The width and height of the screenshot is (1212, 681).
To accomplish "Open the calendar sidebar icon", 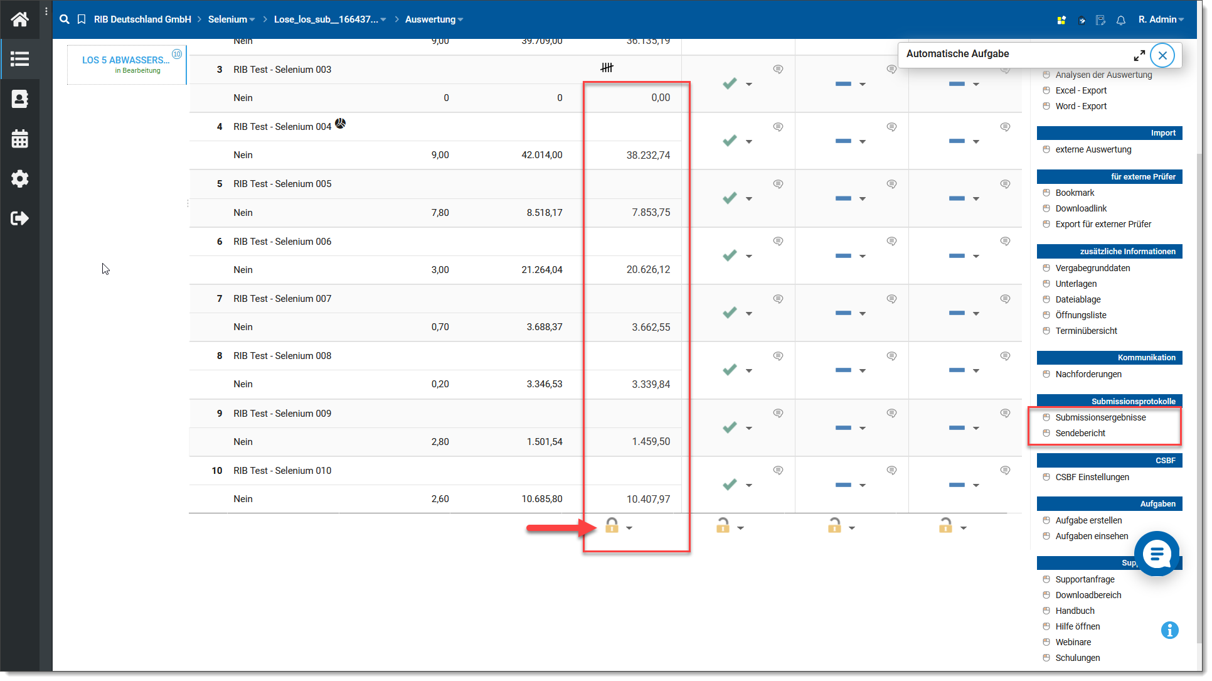I will click(x=19, y=139).
